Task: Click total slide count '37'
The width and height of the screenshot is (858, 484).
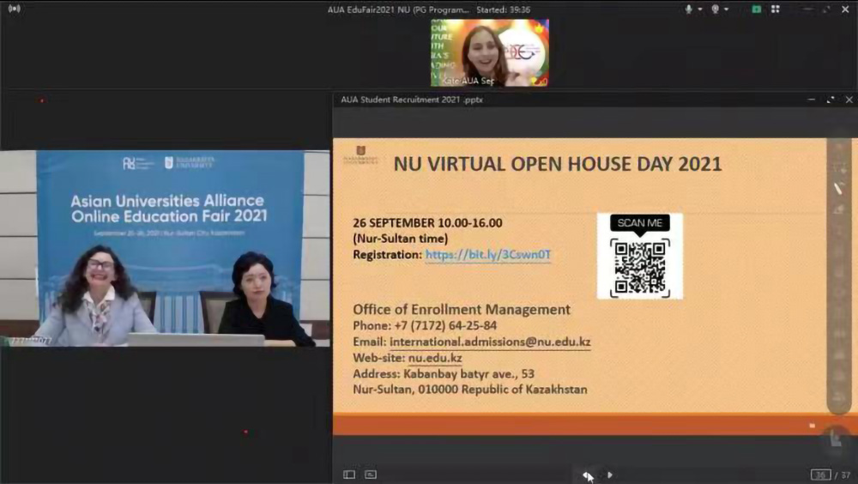Action: pos(846,475)
